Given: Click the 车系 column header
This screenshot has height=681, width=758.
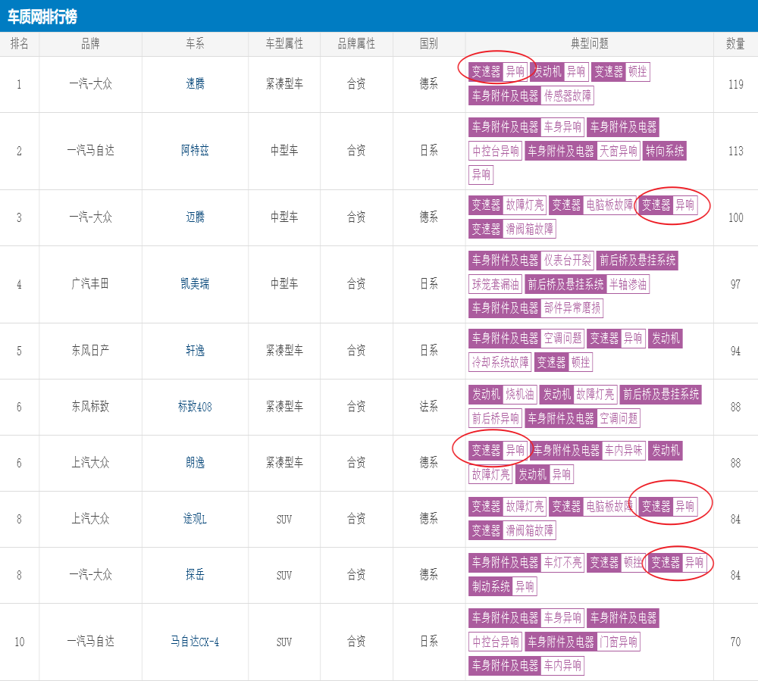Looking at the screenshot, I should tap(195, 44).
